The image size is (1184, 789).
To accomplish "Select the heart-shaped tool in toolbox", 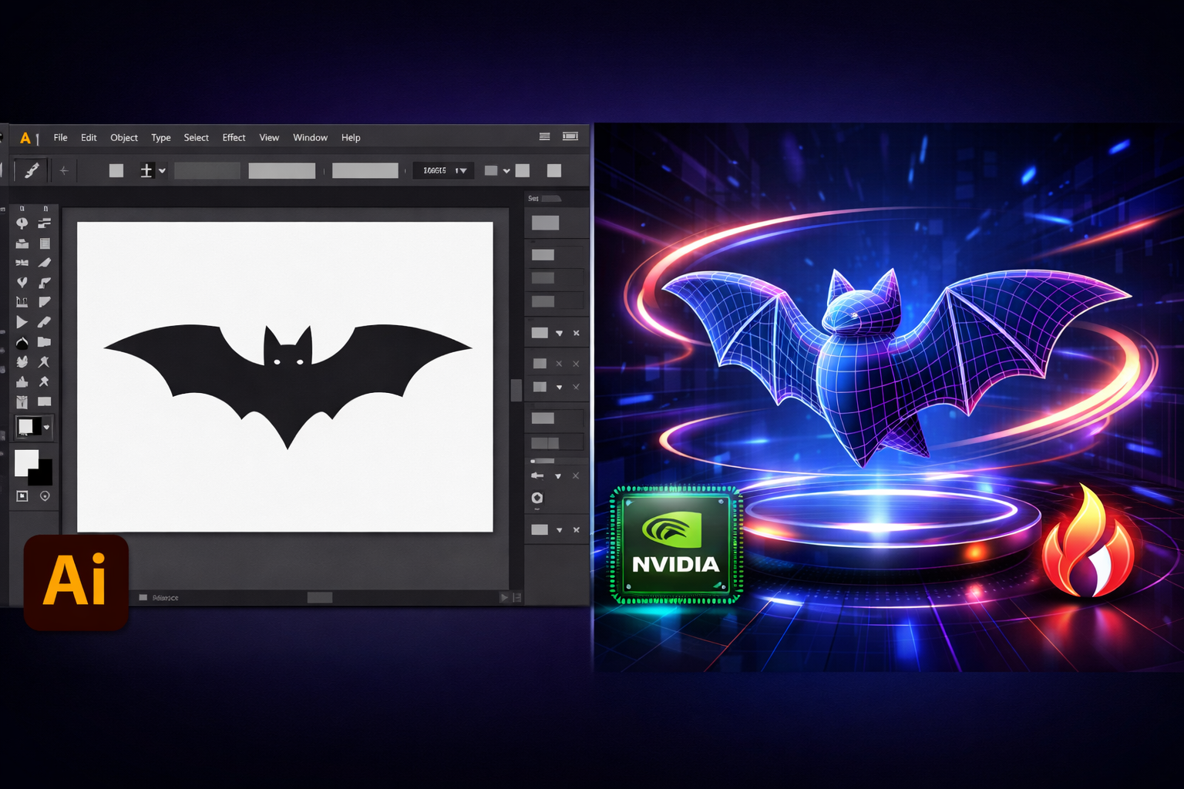I will coord(22,283).
